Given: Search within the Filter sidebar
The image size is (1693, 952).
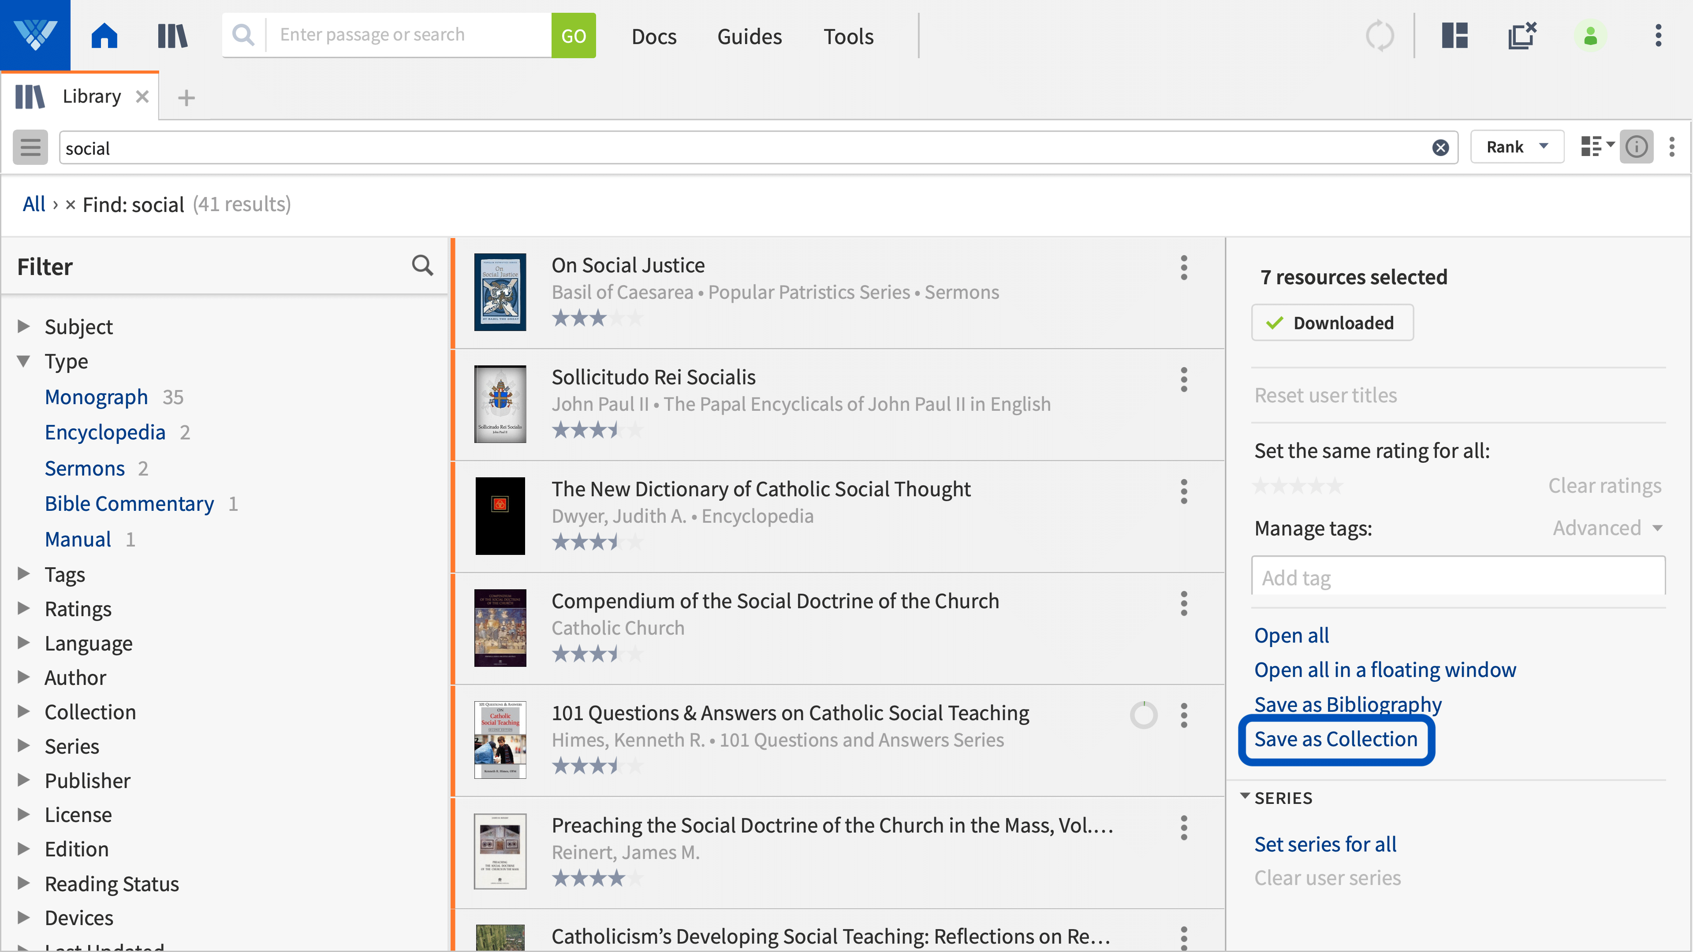Looking at the screenshot, I should click(x=422, y=265).
